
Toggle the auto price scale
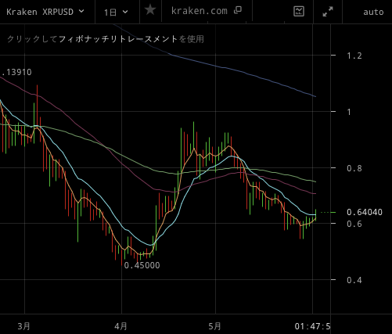[x=373, y=12]
